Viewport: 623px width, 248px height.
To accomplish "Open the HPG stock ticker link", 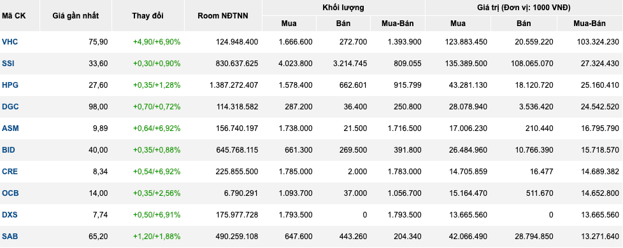I will coord(10,85).
